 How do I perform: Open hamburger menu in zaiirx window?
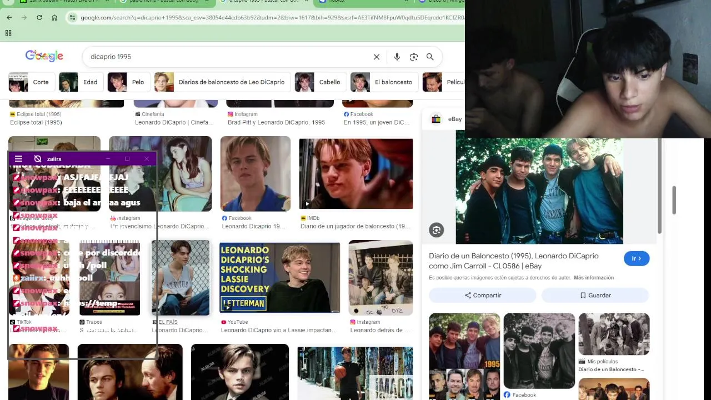click(x=18, y=159)
